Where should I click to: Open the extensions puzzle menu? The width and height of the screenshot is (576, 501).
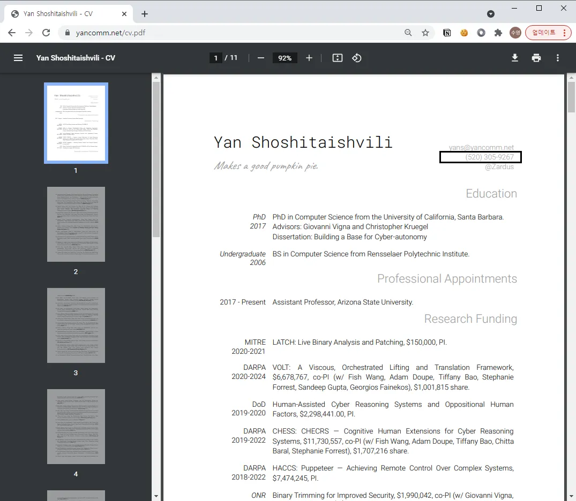pyautogui.click(x=498, y=33)
